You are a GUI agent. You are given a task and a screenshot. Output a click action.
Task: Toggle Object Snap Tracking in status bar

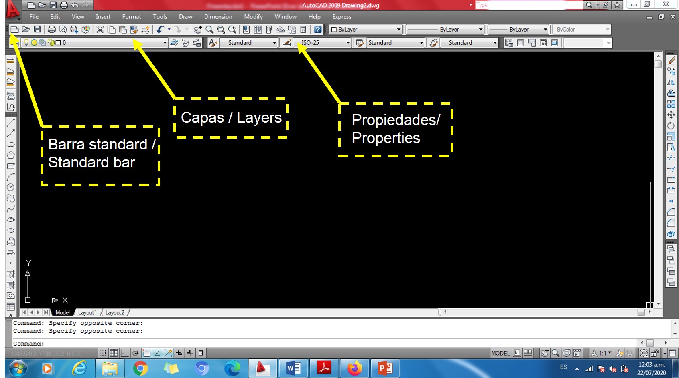point(157,353)
